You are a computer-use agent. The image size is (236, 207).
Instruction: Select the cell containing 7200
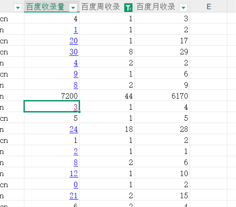point(52,96)
